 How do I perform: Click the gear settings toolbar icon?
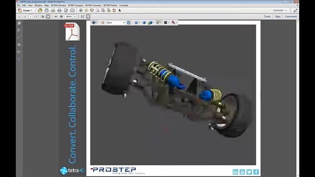(x=81, y=10)
